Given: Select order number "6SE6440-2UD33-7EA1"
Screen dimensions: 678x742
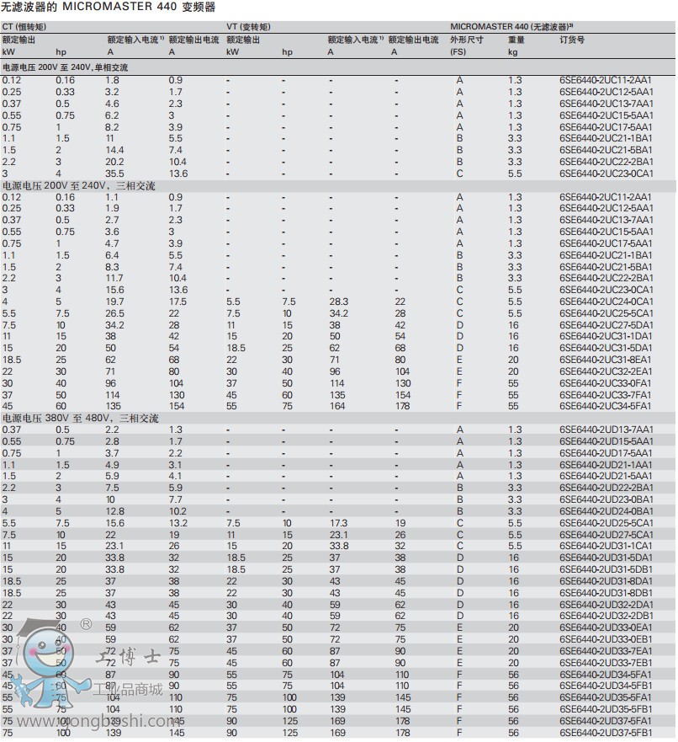Looking at the screenshot, I should [606, 651].
